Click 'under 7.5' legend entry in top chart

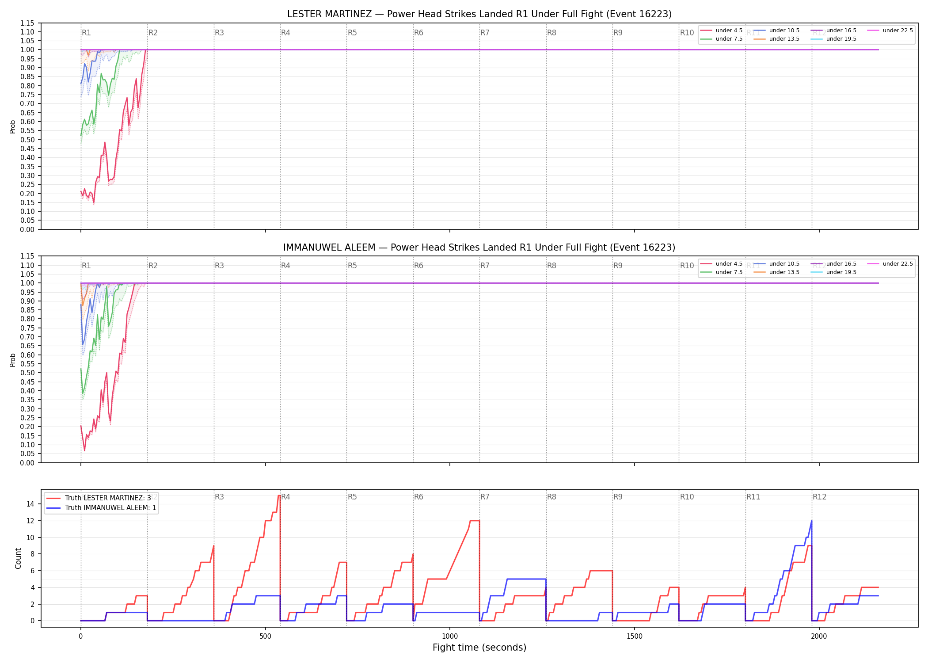click(x=721, y=39)
